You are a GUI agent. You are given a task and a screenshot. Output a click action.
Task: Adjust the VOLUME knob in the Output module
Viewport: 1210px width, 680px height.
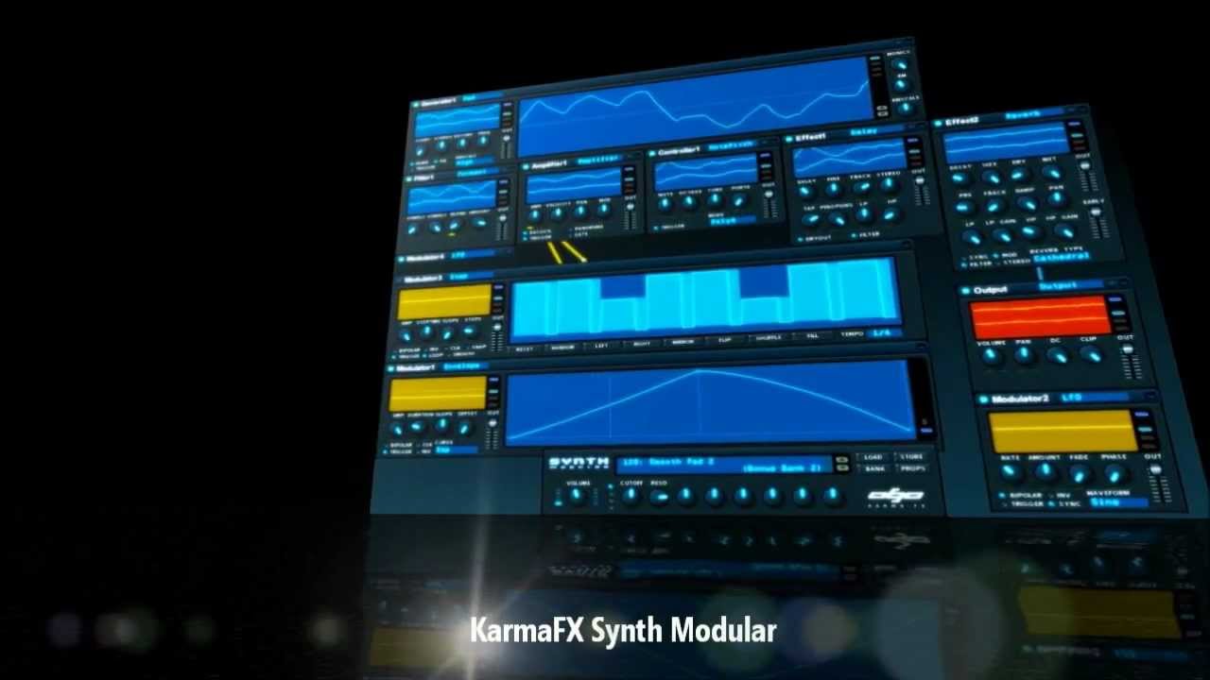[x=991, y=356]
